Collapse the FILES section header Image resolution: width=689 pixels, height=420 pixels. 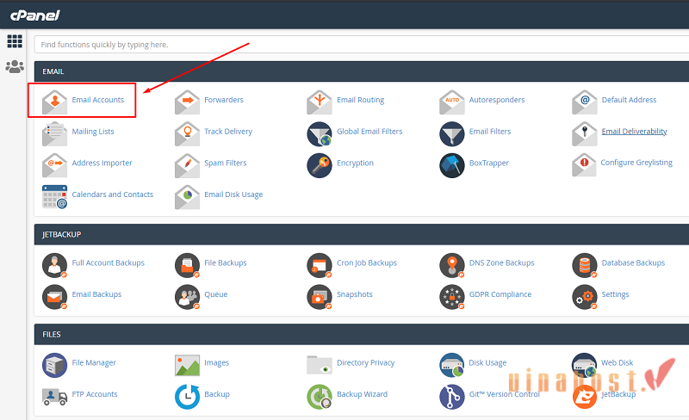point(362,334)
